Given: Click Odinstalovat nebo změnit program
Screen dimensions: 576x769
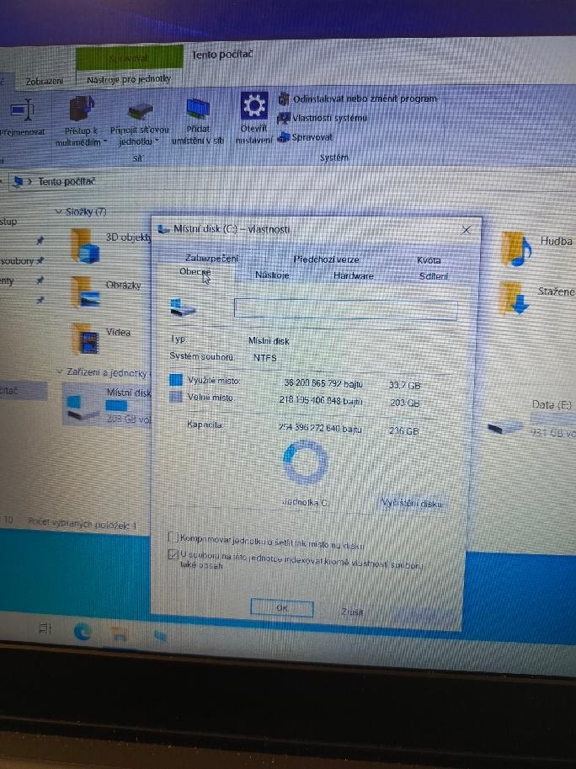Looking at the screenshot, I should point(357,99).
